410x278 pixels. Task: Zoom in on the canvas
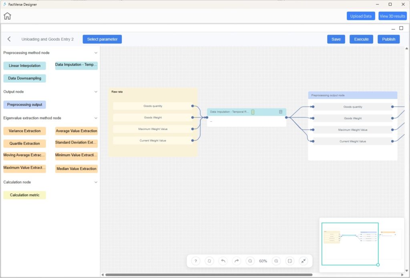click(276, 261)
